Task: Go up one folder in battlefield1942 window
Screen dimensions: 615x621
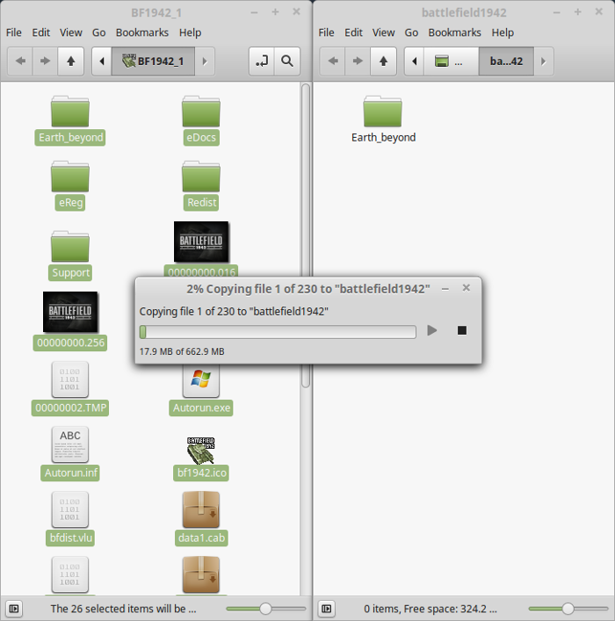Action: coord(383,61)
